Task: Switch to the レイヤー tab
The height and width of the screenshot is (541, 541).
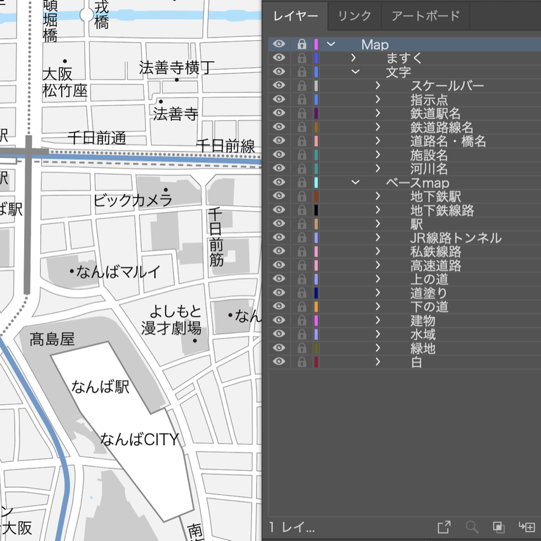Action: point(295,16)
